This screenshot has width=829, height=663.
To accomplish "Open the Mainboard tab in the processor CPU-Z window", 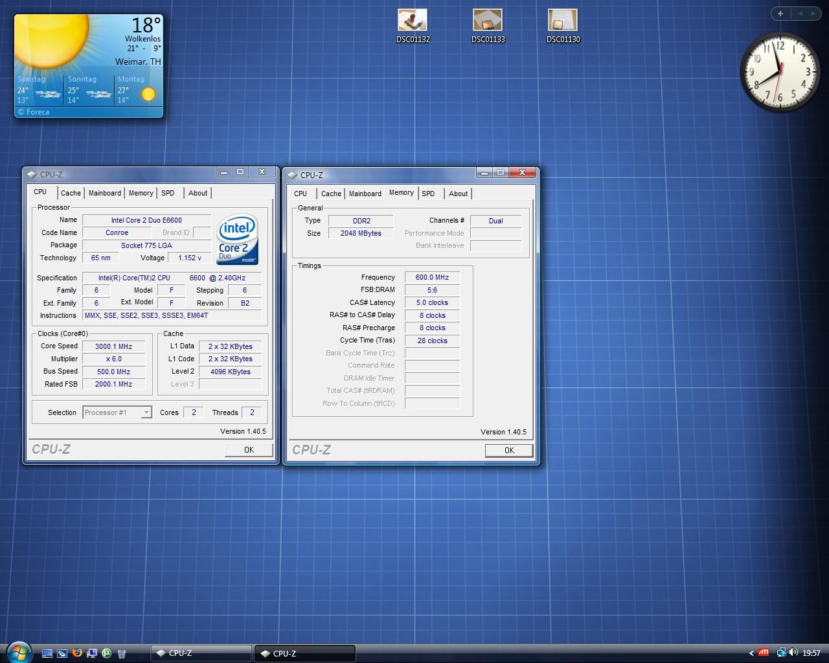I will (x=105, y=193).
